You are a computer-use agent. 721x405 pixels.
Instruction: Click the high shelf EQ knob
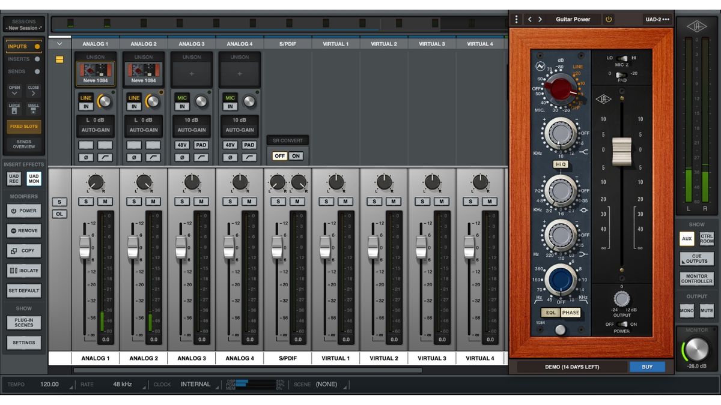click(560, 133)
